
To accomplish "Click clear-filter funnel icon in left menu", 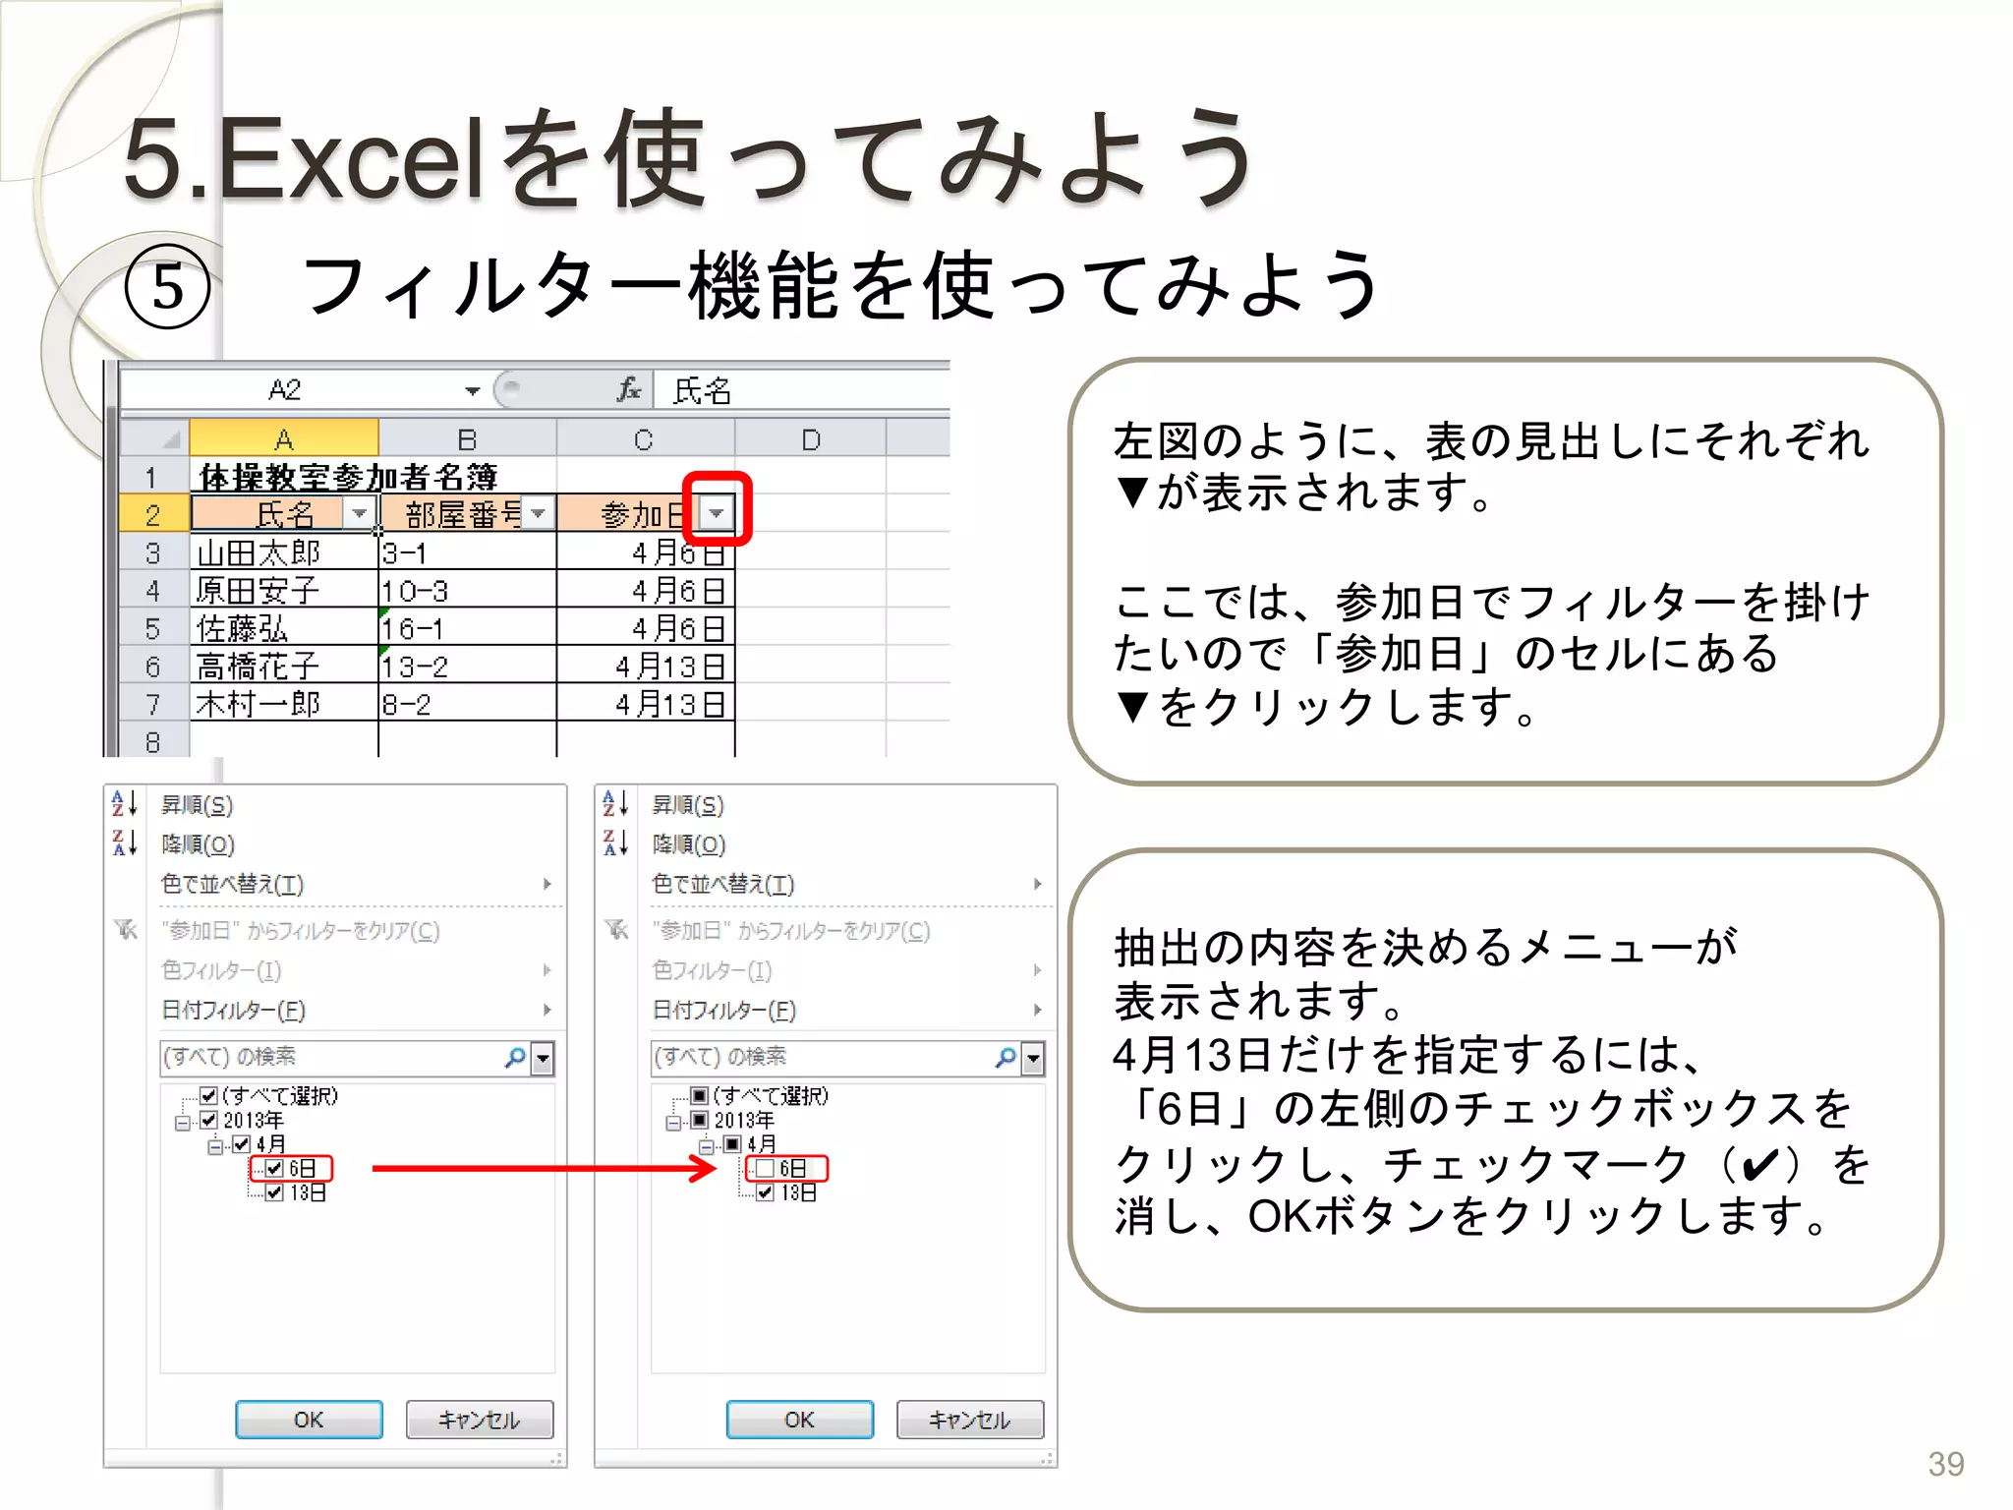I will tap(126, 929).
